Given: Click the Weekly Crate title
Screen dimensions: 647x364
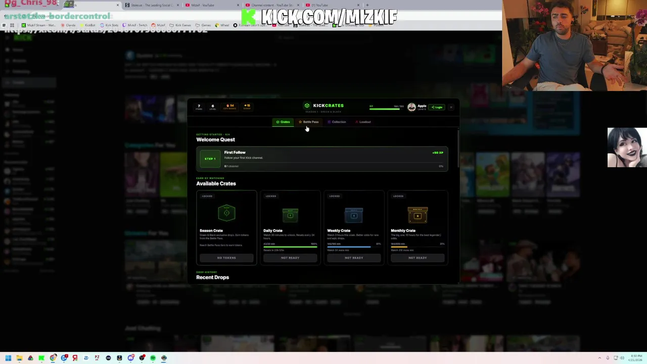Looking at the screenshot, I should [x=339, y=231].
